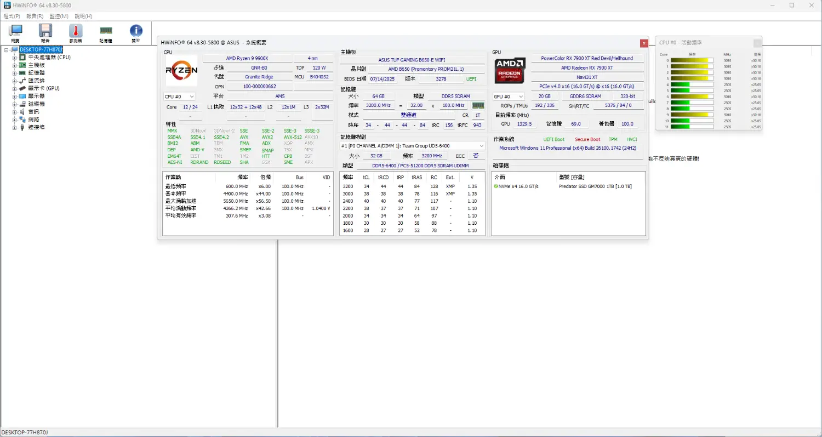This screenshot has height=437, width=822.
Task: Expand the 記憶體 tree node
Action: [x=15, y=72]
